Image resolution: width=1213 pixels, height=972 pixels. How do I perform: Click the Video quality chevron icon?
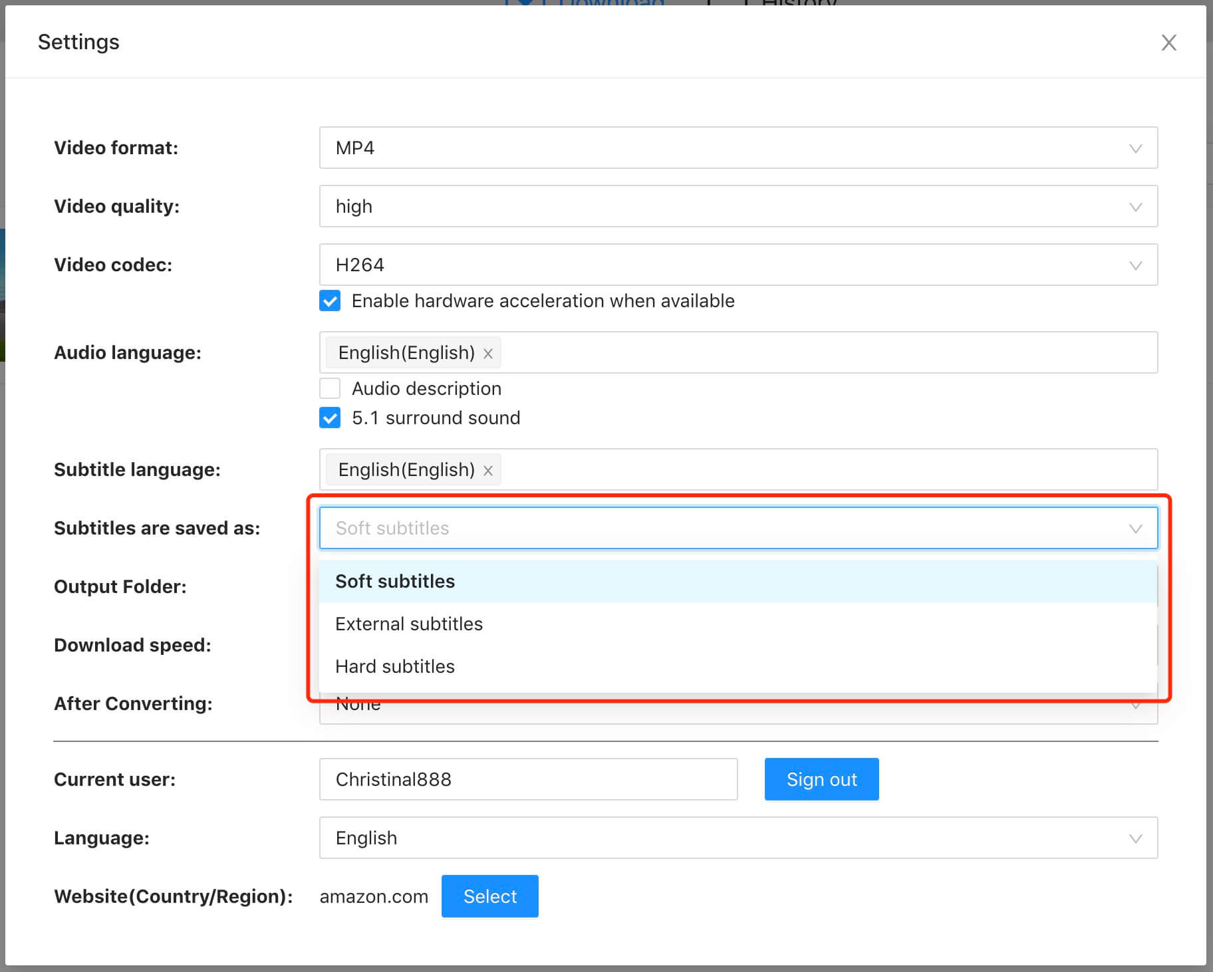(x=1135, y=207)
